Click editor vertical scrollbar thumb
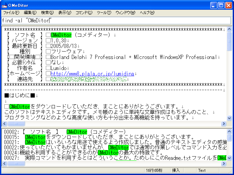 click(x=229, y=41)
